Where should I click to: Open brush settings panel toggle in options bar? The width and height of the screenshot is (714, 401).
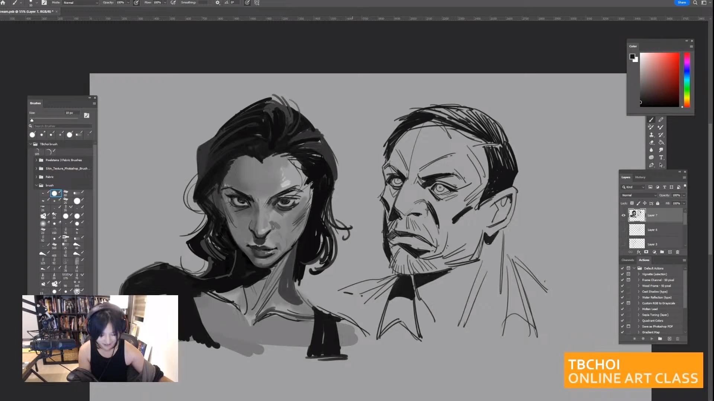coord(44,3)
